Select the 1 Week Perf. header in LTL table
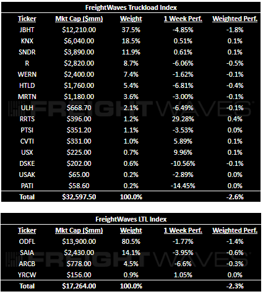This screenshot has width=263, height=294. (x=183, y=230)
